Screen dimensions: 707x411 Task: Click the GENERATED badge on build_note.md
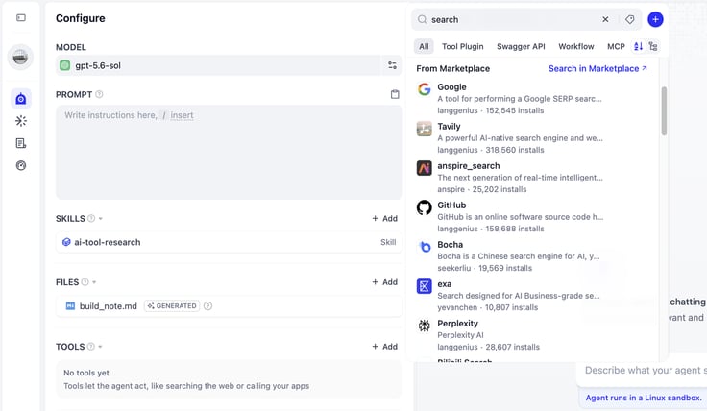click(x=172, y=306)
